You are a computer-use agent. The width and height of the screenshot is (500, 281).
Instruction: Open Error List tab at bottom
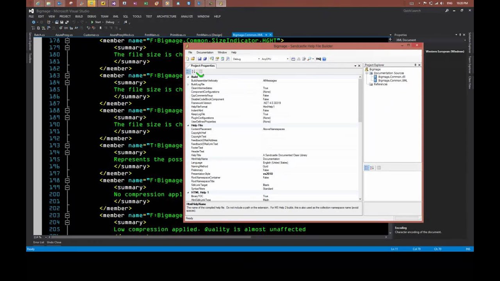[x=39, y=242]
